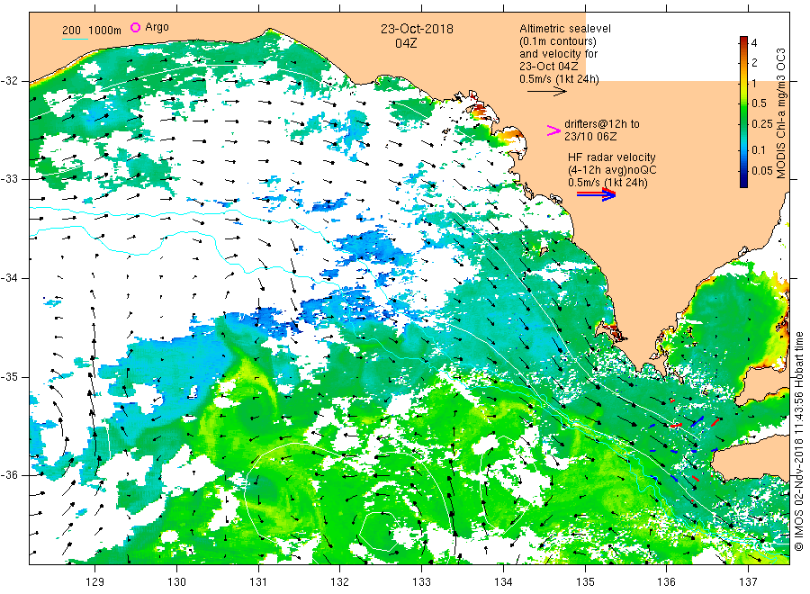The width and height of the screenshot is (810, 594).
Task: Click the "drifters@12h to" legend text
Action: (x=602, y=124)
